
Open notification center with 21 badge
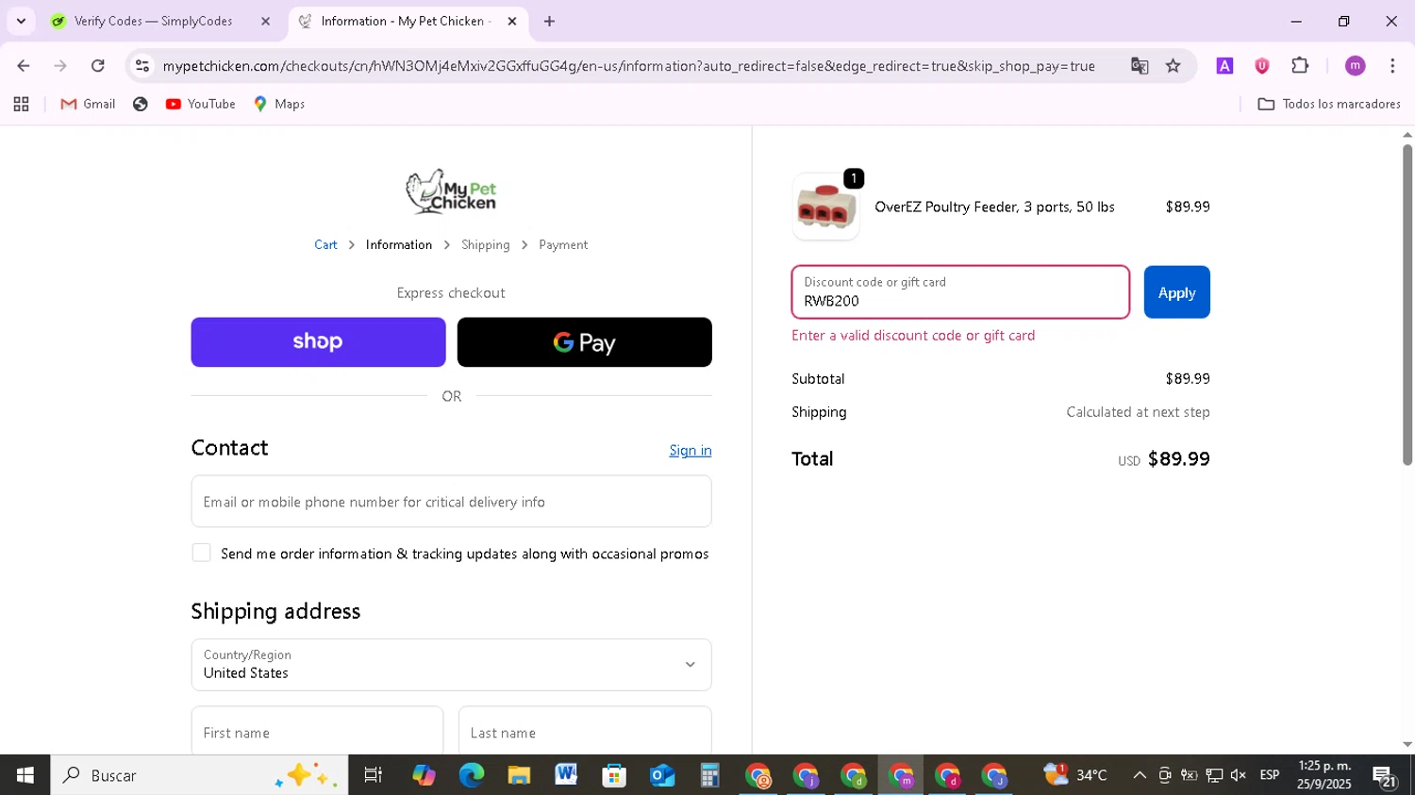(1386, 776)
